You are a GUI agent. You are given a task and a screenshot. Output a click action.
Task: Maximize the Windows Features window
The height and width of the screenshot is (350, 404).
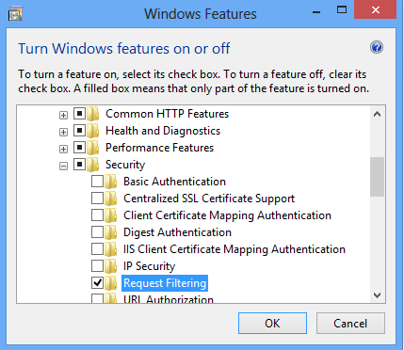coord(342,10)
